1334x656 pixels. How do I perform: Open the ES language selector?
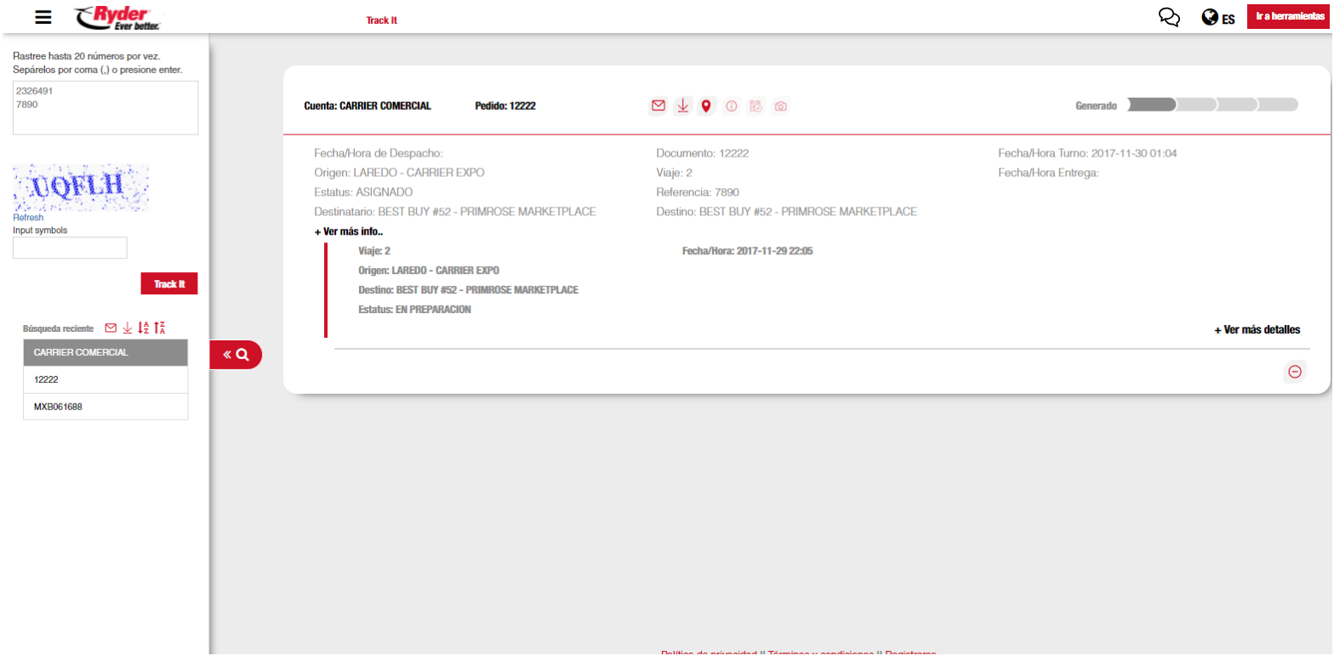tap(1218, 18)
